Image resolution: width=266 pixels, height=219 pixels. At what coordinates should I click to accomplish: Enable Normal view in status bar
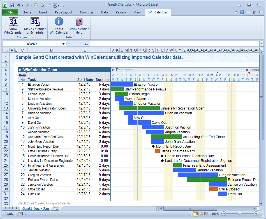195,214
